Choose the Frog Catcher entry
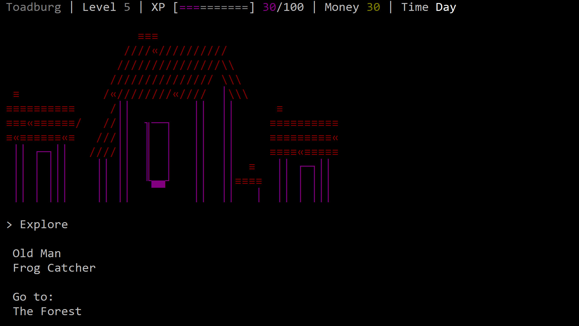 click(x=54, y=268)
